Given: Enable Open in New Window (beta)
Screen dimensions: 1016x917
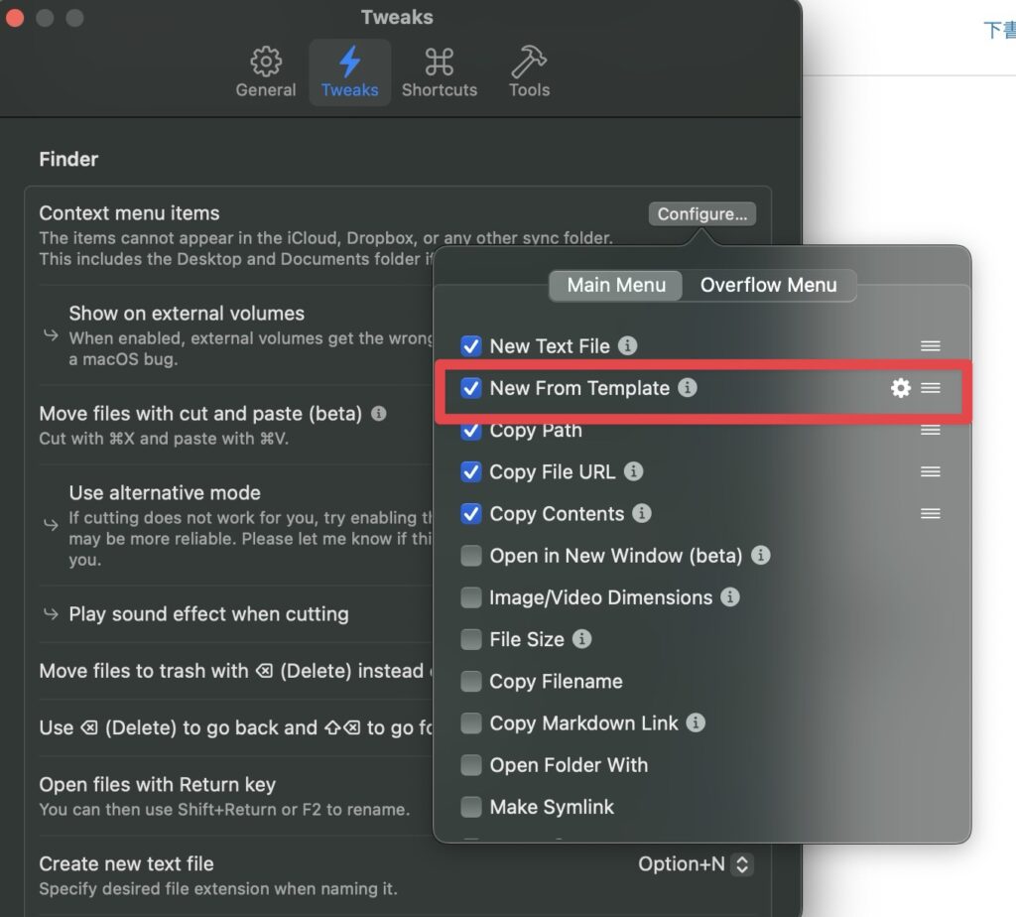Looking at the screenshot, I should click(x=471, y=556).
